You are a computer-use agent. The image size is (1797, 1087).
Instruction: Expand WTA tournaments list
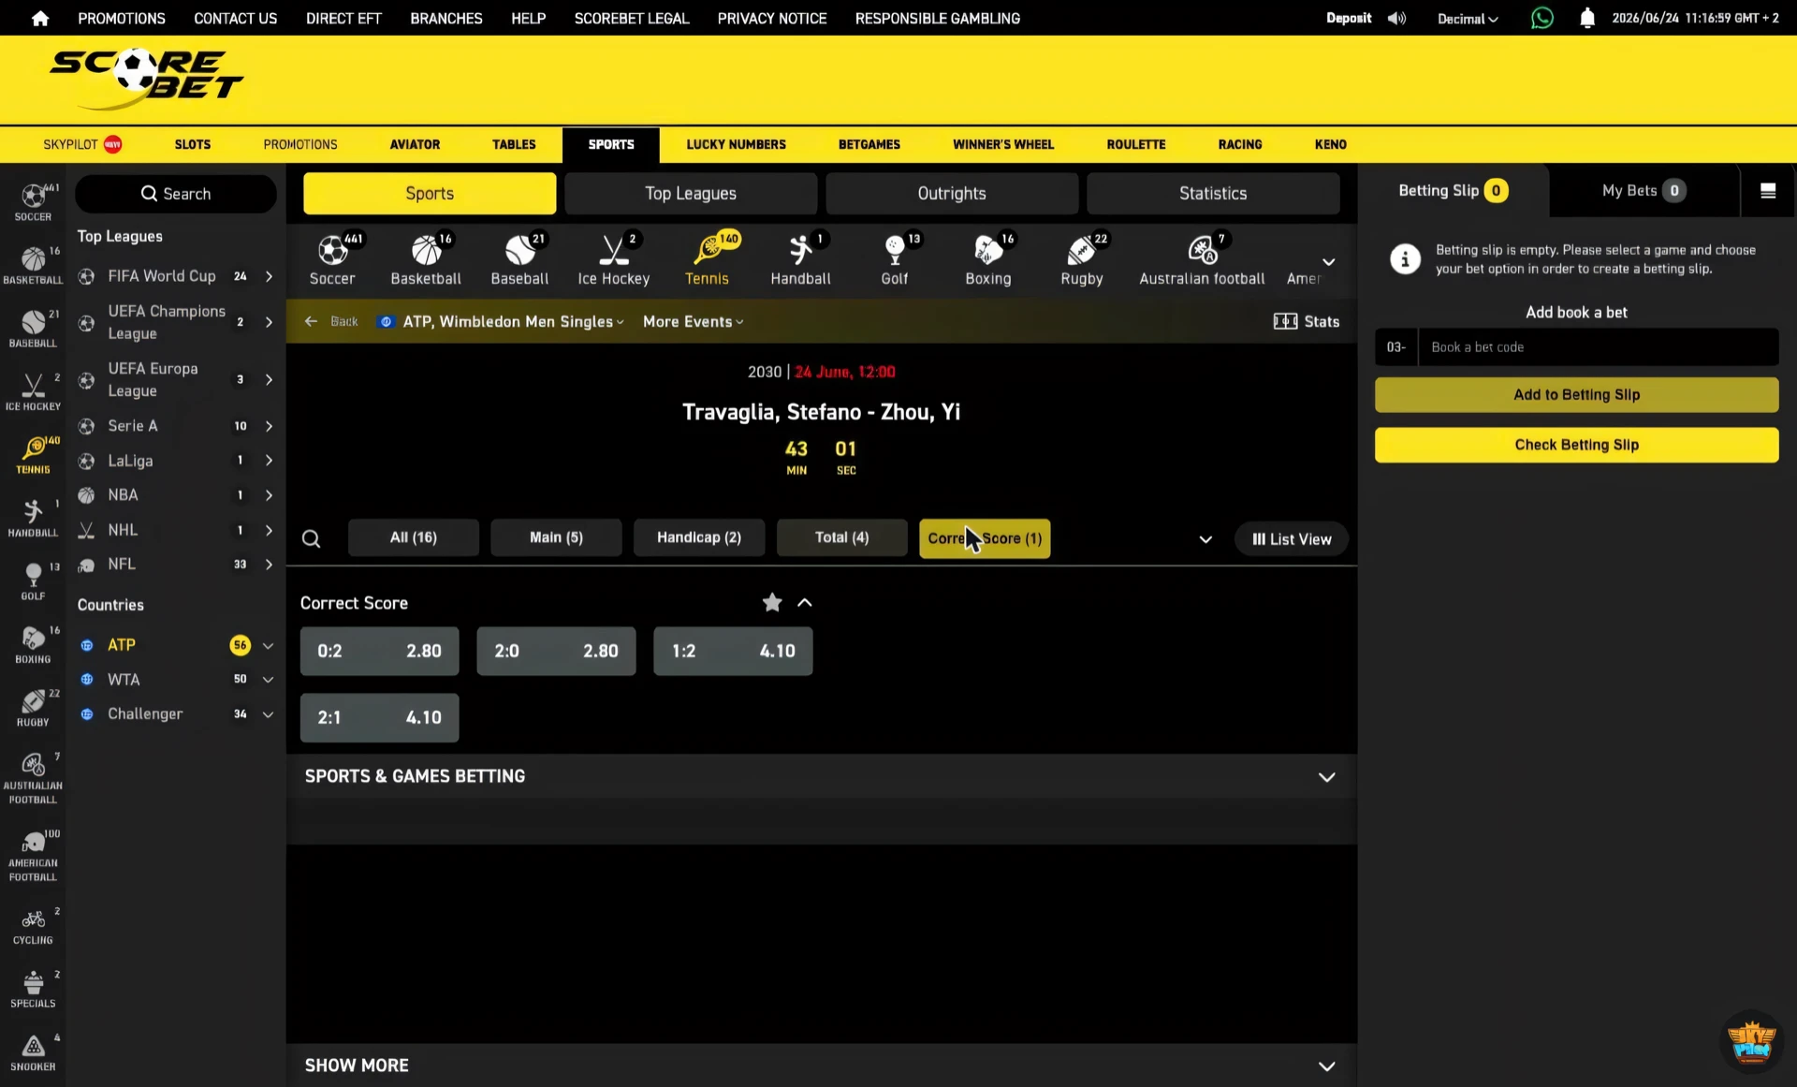(x=268, y=680)
